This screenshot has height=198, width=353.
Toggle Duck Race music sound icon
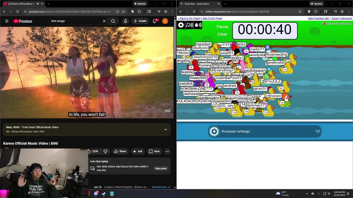(189, 25)
